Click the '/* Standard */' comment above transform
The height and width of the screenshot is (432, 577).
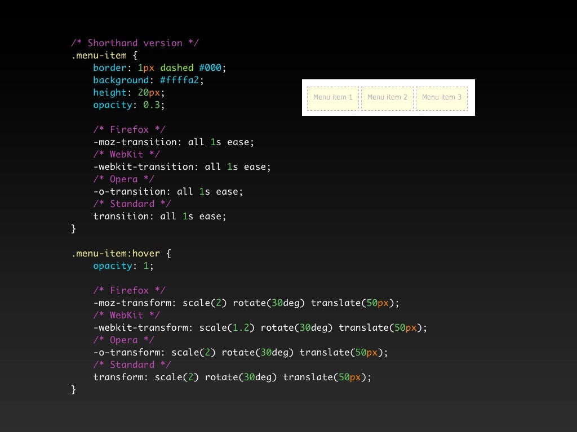[132, 364]
